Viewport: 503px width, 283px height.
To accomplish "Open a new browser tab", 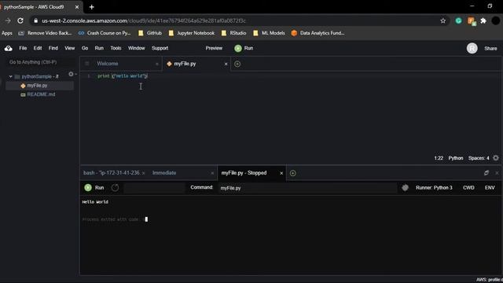I will click(92, 7).
